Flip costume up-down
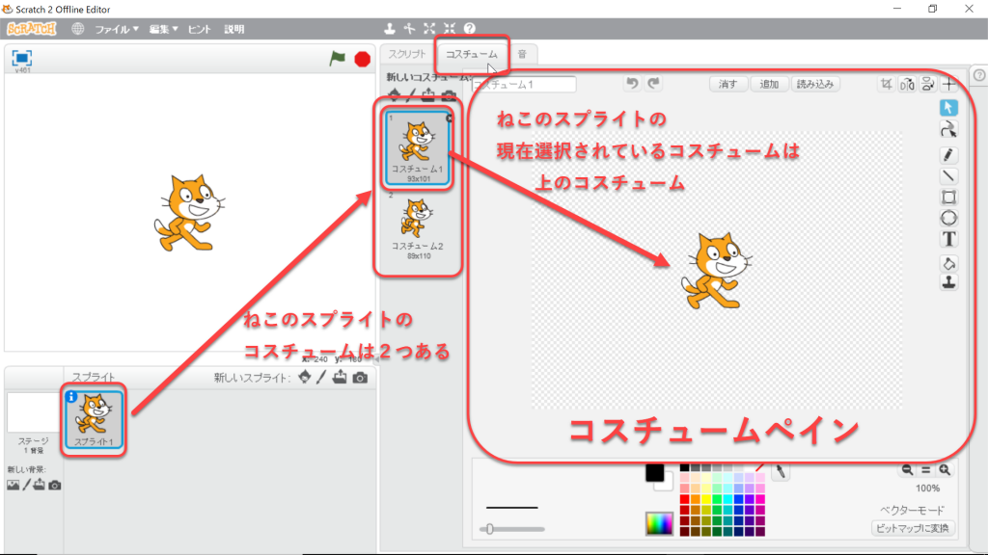The height and width of the screenshot is (555, 988). click(x=927, y=84)
